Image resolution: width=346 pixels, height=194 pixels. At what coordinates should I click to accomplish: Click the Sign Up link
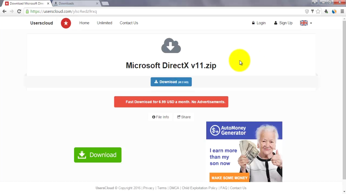[x=283, y=23]
